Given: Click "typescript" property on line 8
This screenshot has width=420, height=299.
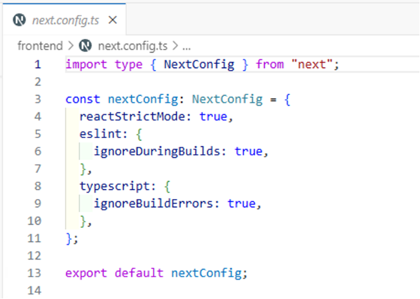Looking at the screenshot, I should 115,187.
